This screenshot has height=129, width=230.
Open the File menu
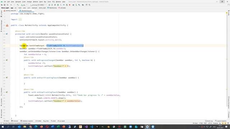[5, 1]
